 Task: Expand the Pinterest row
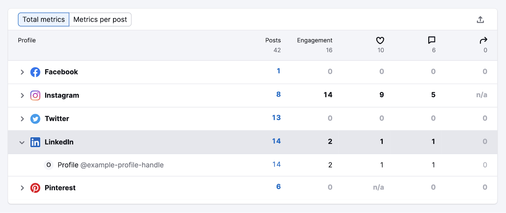coord(22,188)
